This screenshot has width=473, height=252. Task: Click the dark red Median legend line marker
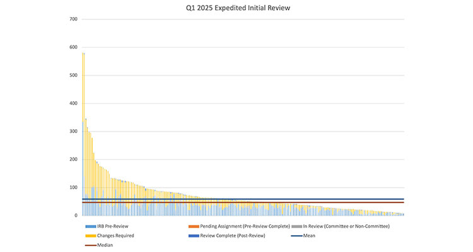[x=88, y=245]
